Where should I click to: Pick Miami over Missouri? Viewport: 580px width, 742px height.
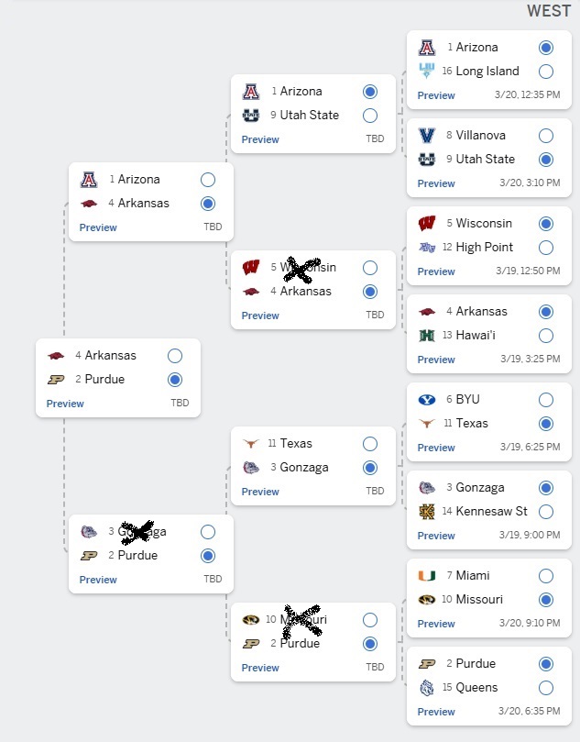546,575
